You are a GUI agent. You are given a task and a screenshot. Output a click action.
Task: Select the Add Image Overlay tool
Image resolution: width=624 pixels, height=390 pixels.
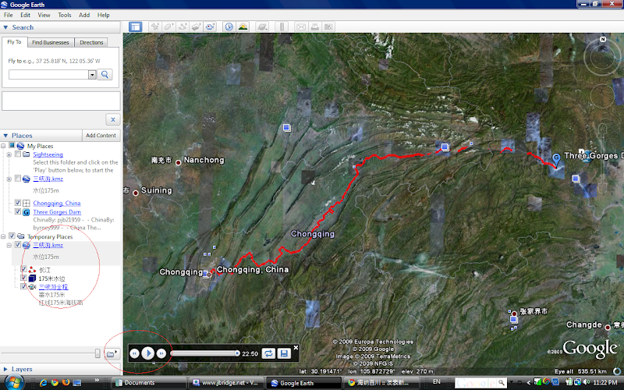(196, 27)
